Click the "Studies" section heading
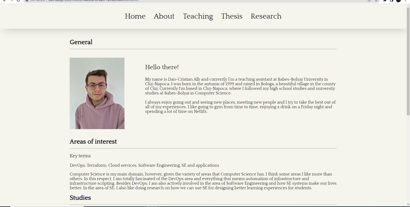The width and height of the screenshot is (410, 207). tap(80, 197)
